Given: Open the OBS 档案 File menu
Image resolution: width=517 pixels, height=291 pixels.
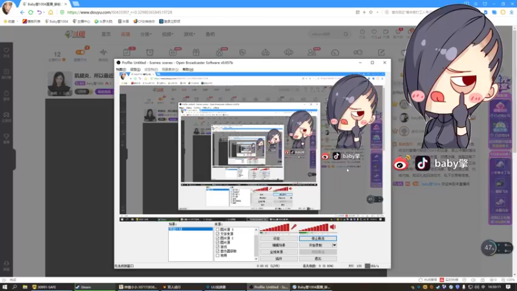Looking at the screenshot, I should [x=121, y=70].
